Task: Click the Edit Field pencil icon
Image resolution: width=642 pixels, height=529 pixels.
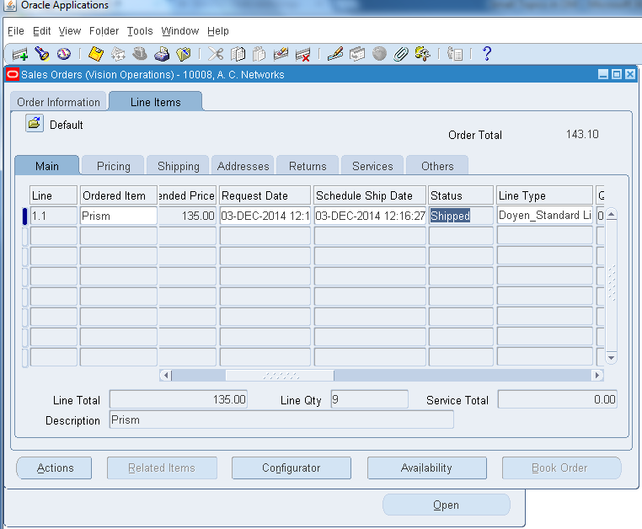Action: 335,54
